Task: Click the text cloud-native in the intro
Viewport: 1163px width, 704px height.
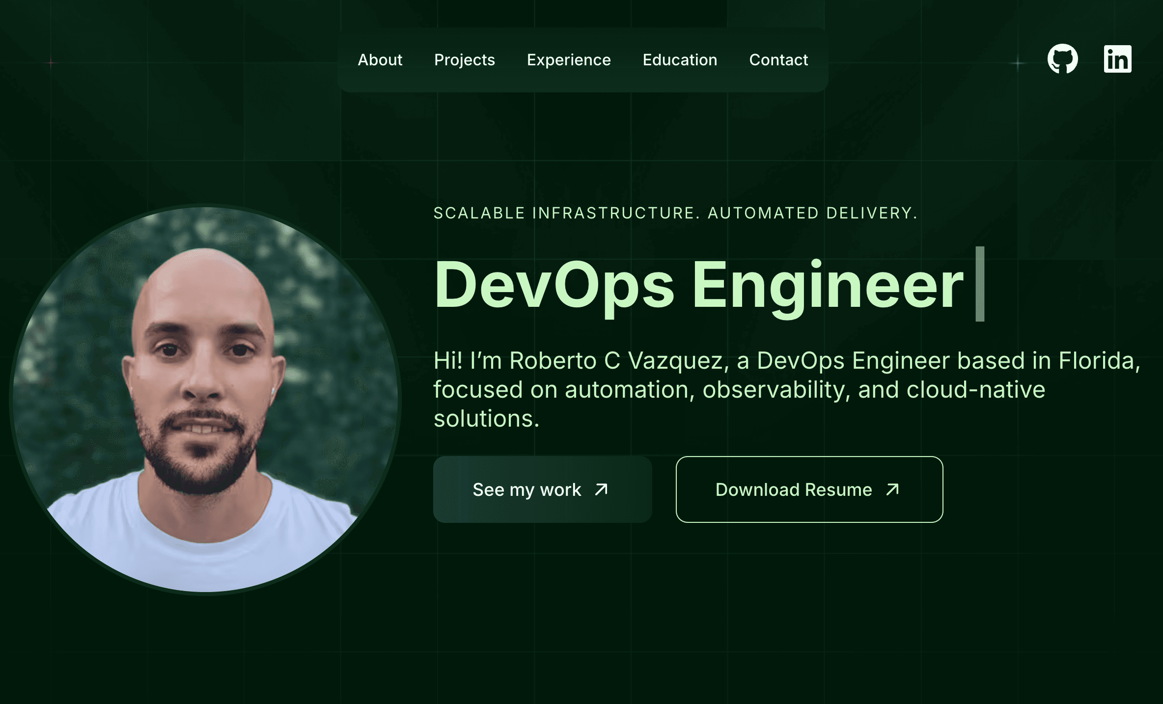Action: [975, 390]
